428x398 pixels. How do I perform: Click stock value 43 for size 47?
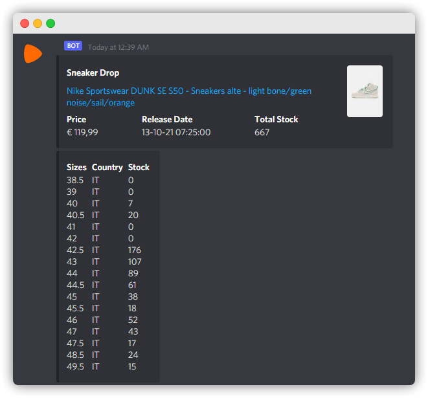point(133,331)
